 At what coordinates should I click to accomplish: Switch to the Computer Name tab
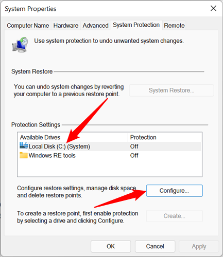[28, 26]
